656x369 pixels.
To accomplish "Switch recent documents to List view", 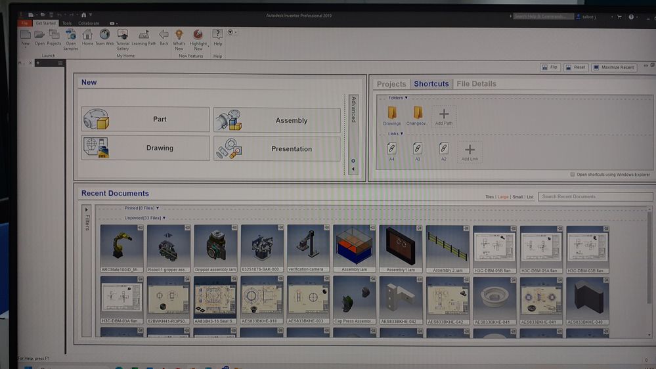I will 530,196.
